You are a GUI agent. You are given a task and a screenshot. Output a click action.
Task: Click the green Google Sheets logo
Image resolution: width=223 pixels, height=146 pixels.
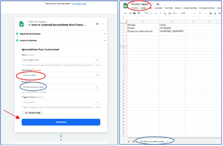[125, 6]
